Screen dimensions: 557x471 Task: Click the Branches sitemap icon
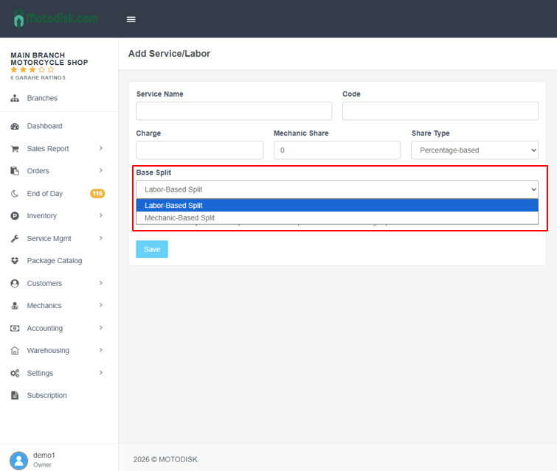[x=15, y=98]
